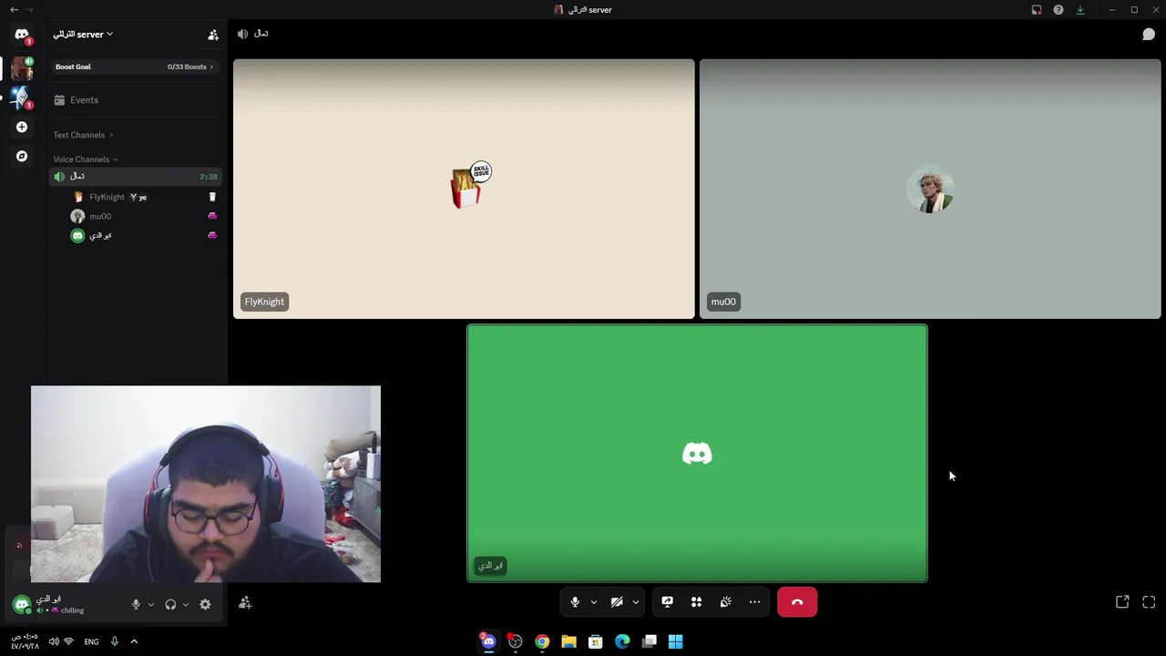The width and height of the screenshot is (1166, 656).
Task: Deafen with headphone icon in user panel
Action: point(170,604)
